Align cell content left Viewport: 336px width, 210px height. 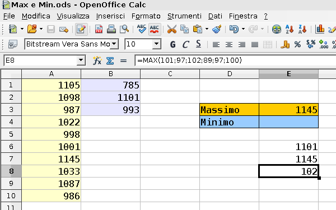[x=216, y=45]
